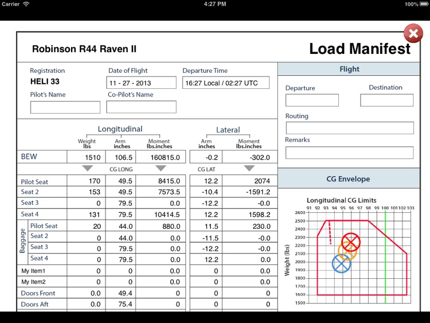Tap Baggage Pilot Seat moment 880.0
This screenshot has height=323, width=430.
click(161, 226)
